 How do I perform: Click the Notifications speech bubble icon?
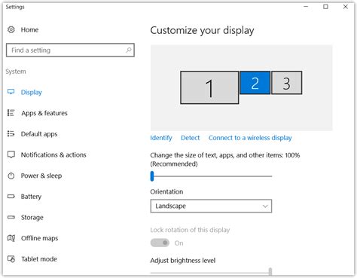[x=11, y=154]
